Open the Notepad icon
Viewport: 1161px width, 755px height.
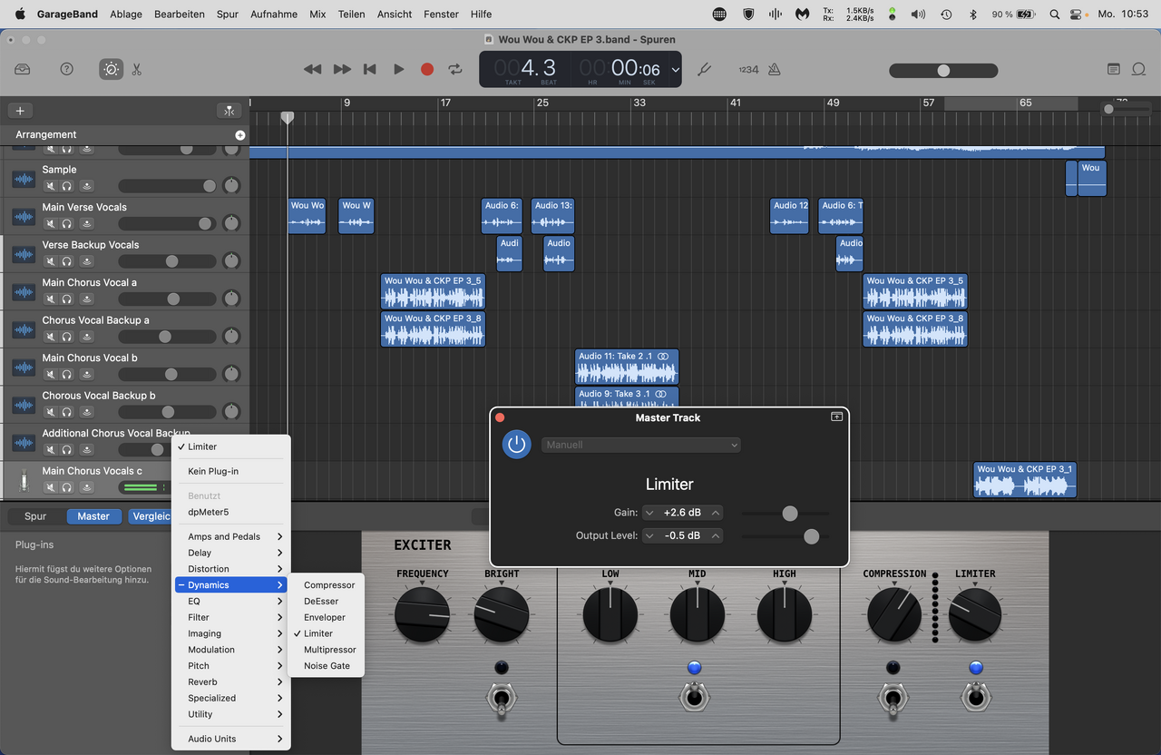[x=1114, y=69]
